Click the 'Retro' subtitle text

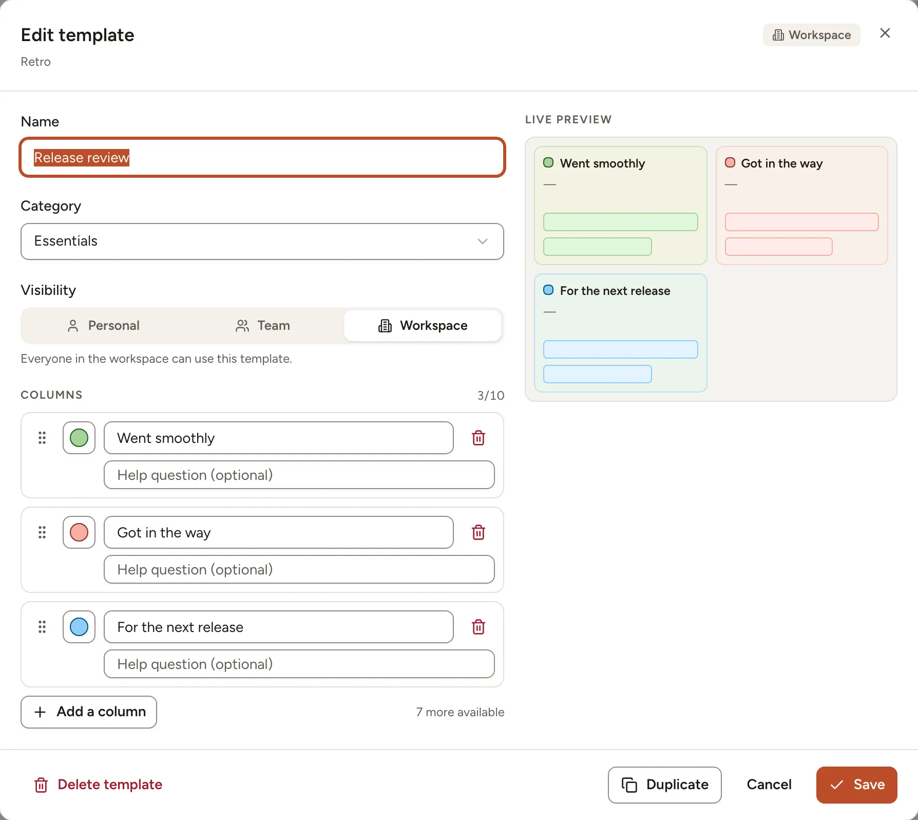pyautogui.click(x=35, y=62)
